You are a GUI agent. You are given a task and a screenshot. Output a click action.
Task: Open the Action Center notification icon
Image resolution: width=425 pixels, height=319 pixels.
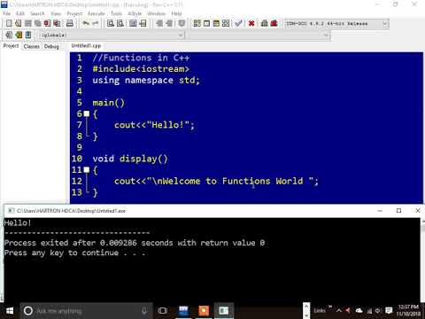coord(389,311)
